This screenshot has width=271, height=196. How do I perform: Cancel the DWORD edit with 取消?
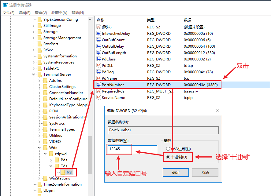click(205, 172)
